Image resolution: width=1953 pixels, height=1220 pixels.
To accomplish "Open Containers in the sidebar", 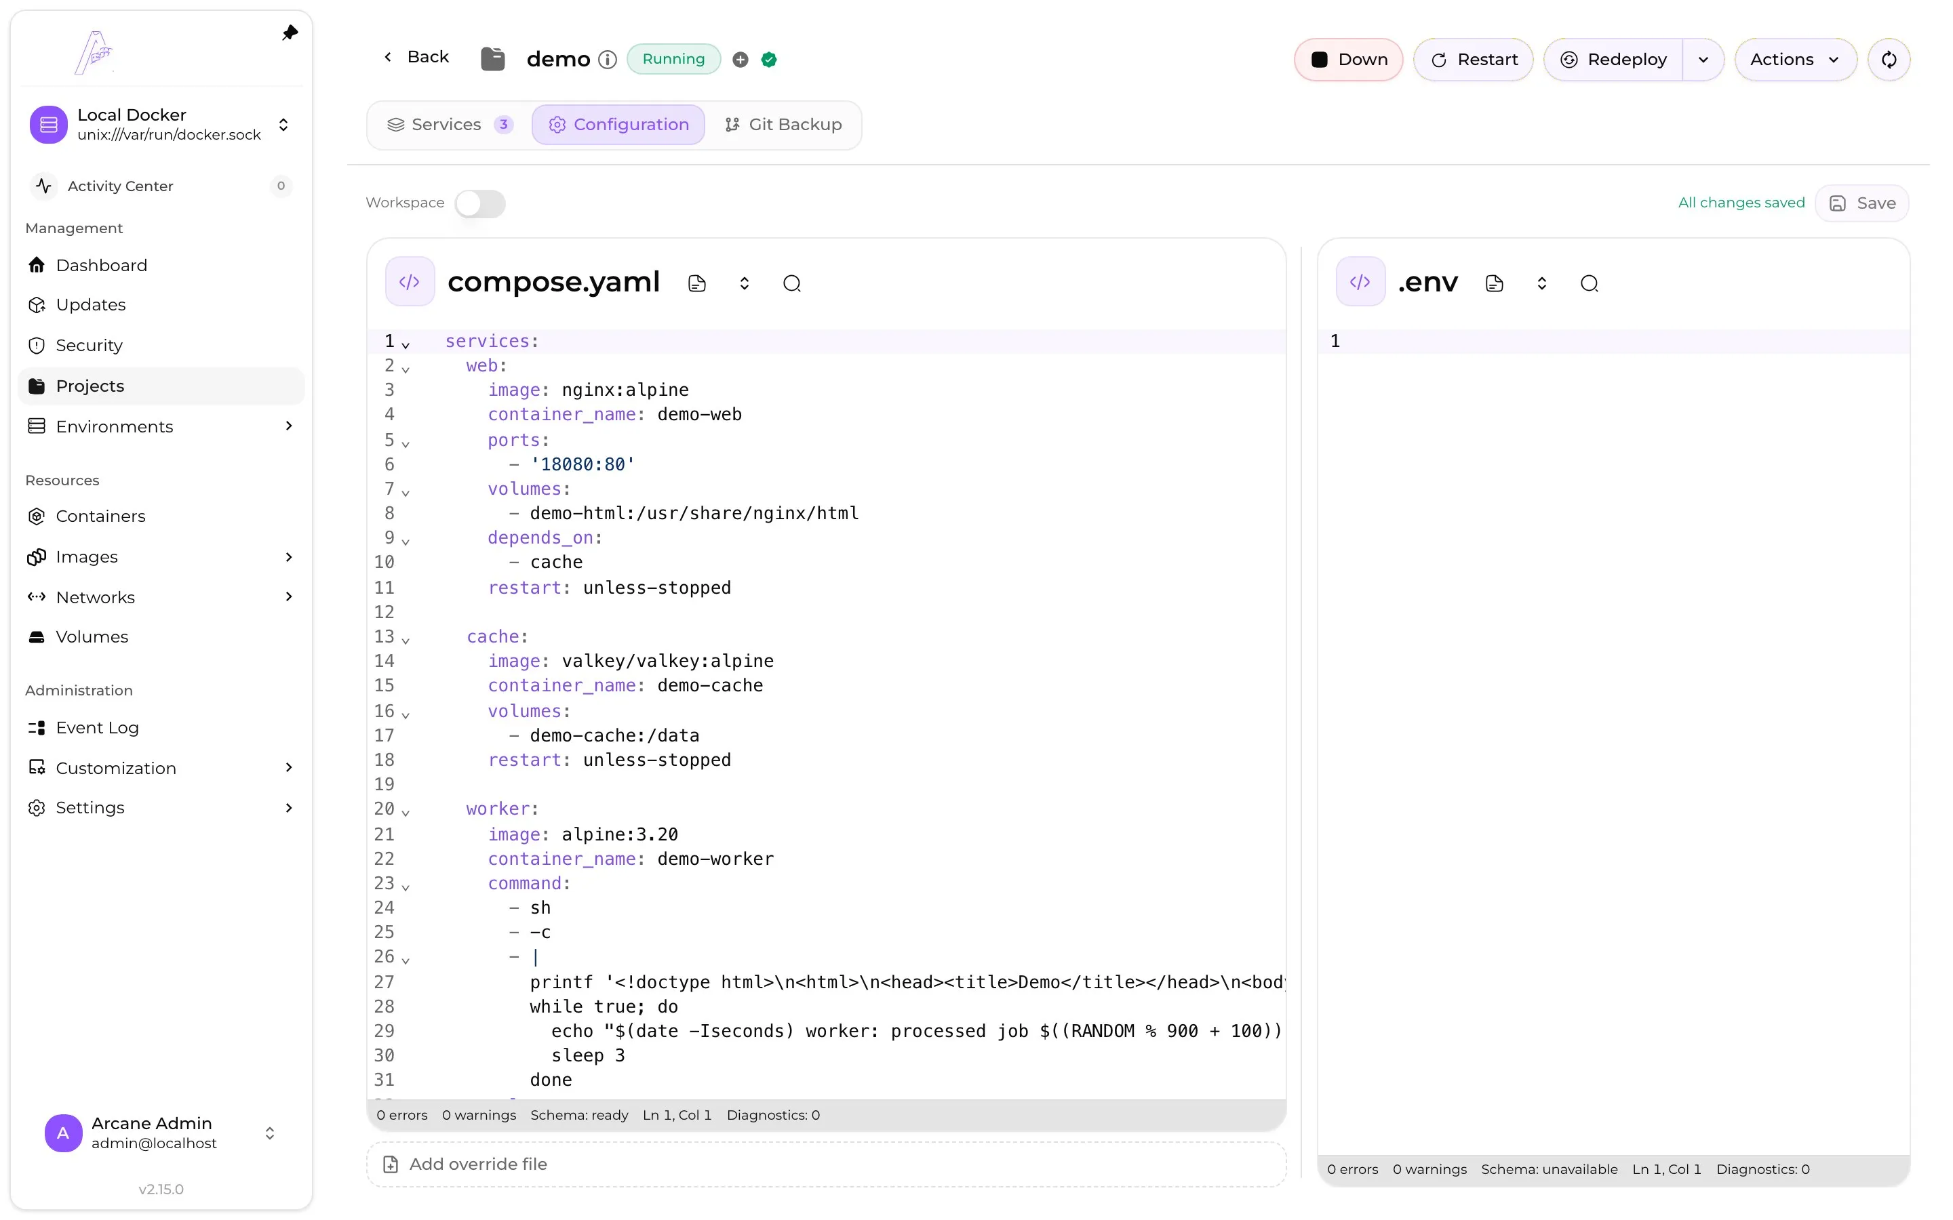I will (161, 516).
